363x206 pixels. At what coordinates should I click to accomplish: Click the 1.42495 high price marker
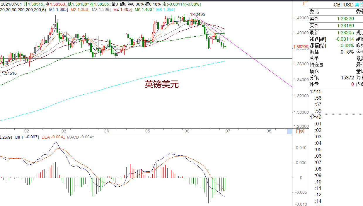click(x=197, y=14)
